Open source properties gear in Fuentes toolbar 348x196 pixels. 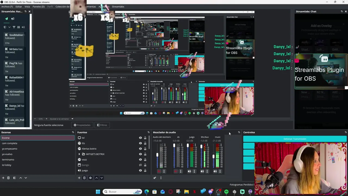click(x=91, y=178)
